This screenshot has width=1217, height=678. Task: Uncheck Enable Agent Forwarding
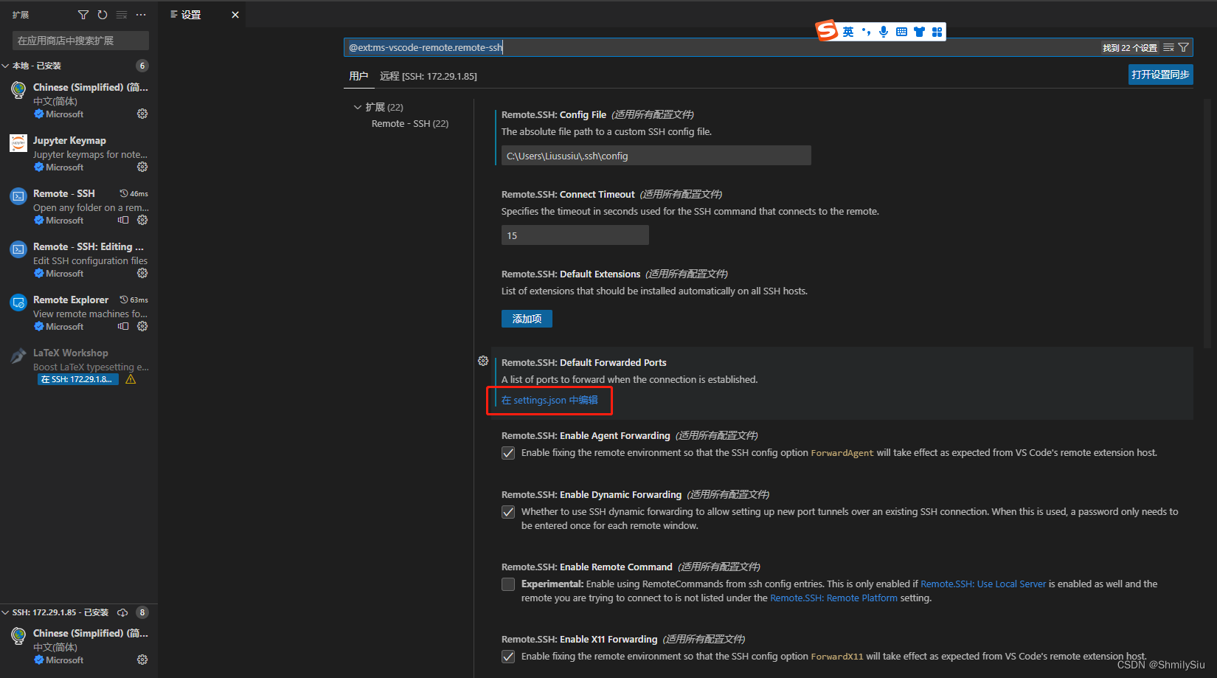tap(508, 452)
